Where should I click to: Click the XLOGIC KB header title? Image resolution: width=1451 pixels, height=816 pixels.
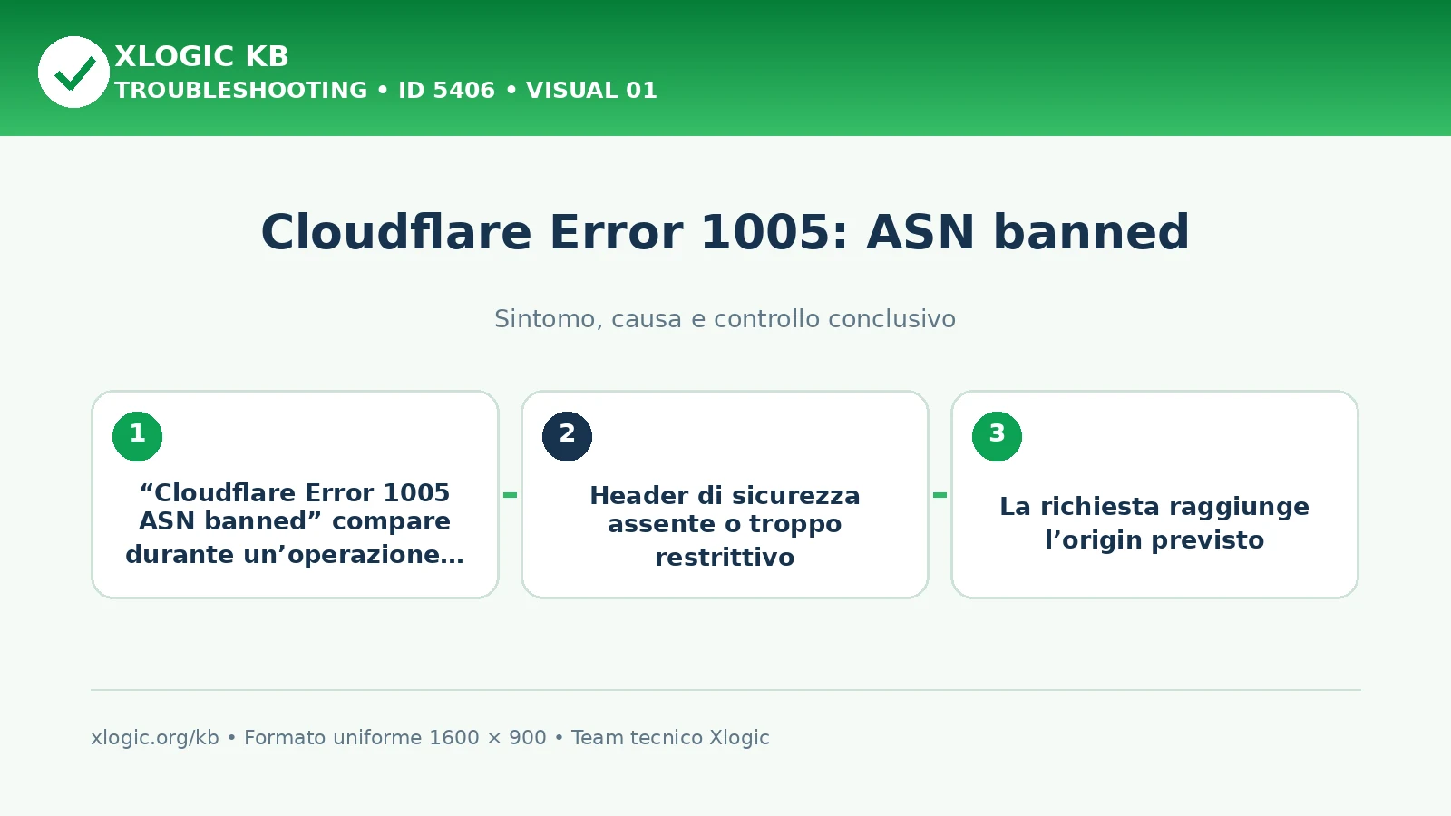[201, 56]
